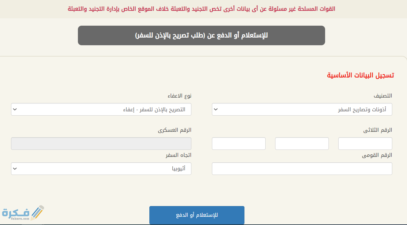Click the red armed forces notice at top

[202, 9]
